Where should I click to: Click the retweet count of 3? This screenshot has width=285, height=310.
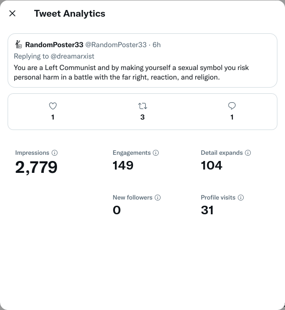click(142, 117)
